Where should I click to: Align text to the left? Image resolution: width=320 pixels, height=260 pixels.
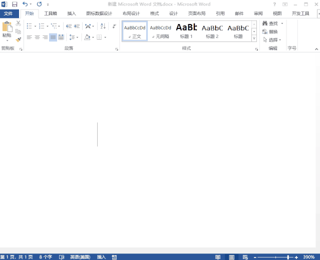point(30,37)
